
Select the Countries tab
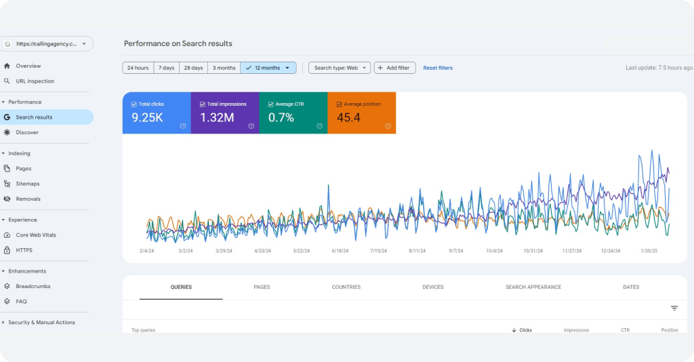pos(346,287)
